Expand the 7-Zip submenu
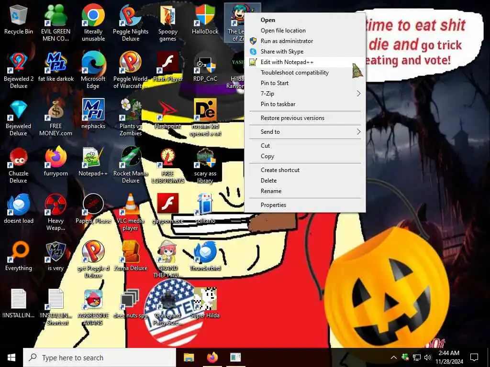This screenshot has height=367, width=490. 305,94
